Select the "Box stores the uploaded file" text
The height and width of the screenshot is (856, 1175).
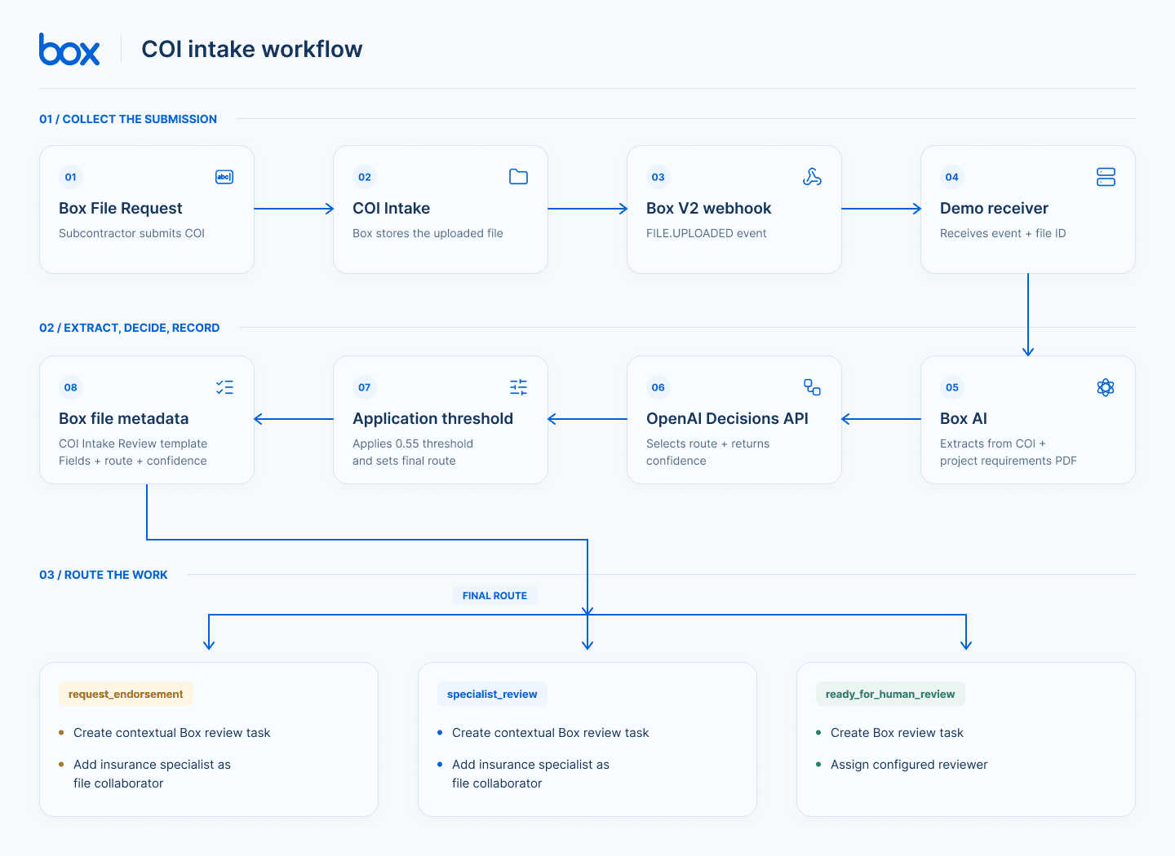pos(428,233)
